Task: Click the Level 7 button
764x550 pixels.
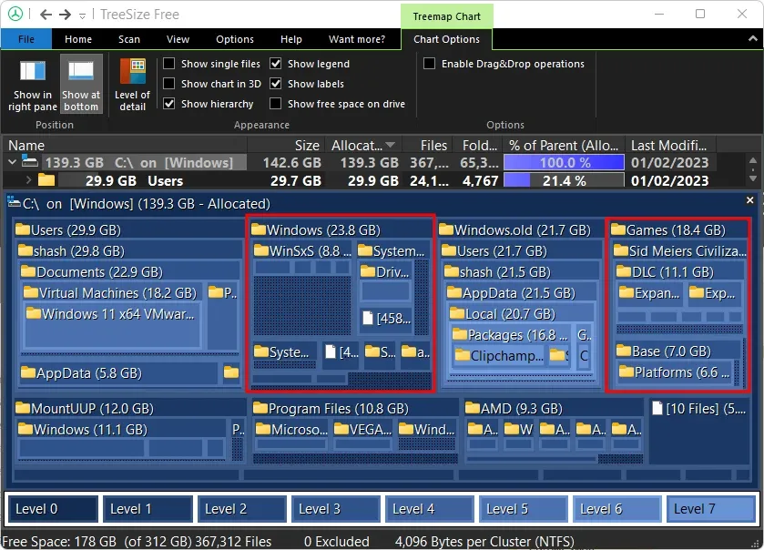Action: tap(710, 509)
